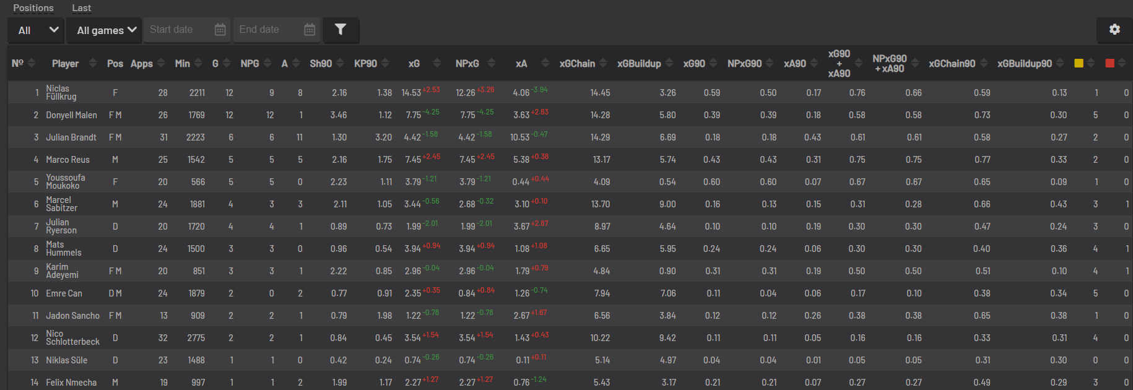The width and height of the screenshot is (1133, 390).
Task: Sort table by xGBuildup90 header
Action: [x=1024, y=63]
